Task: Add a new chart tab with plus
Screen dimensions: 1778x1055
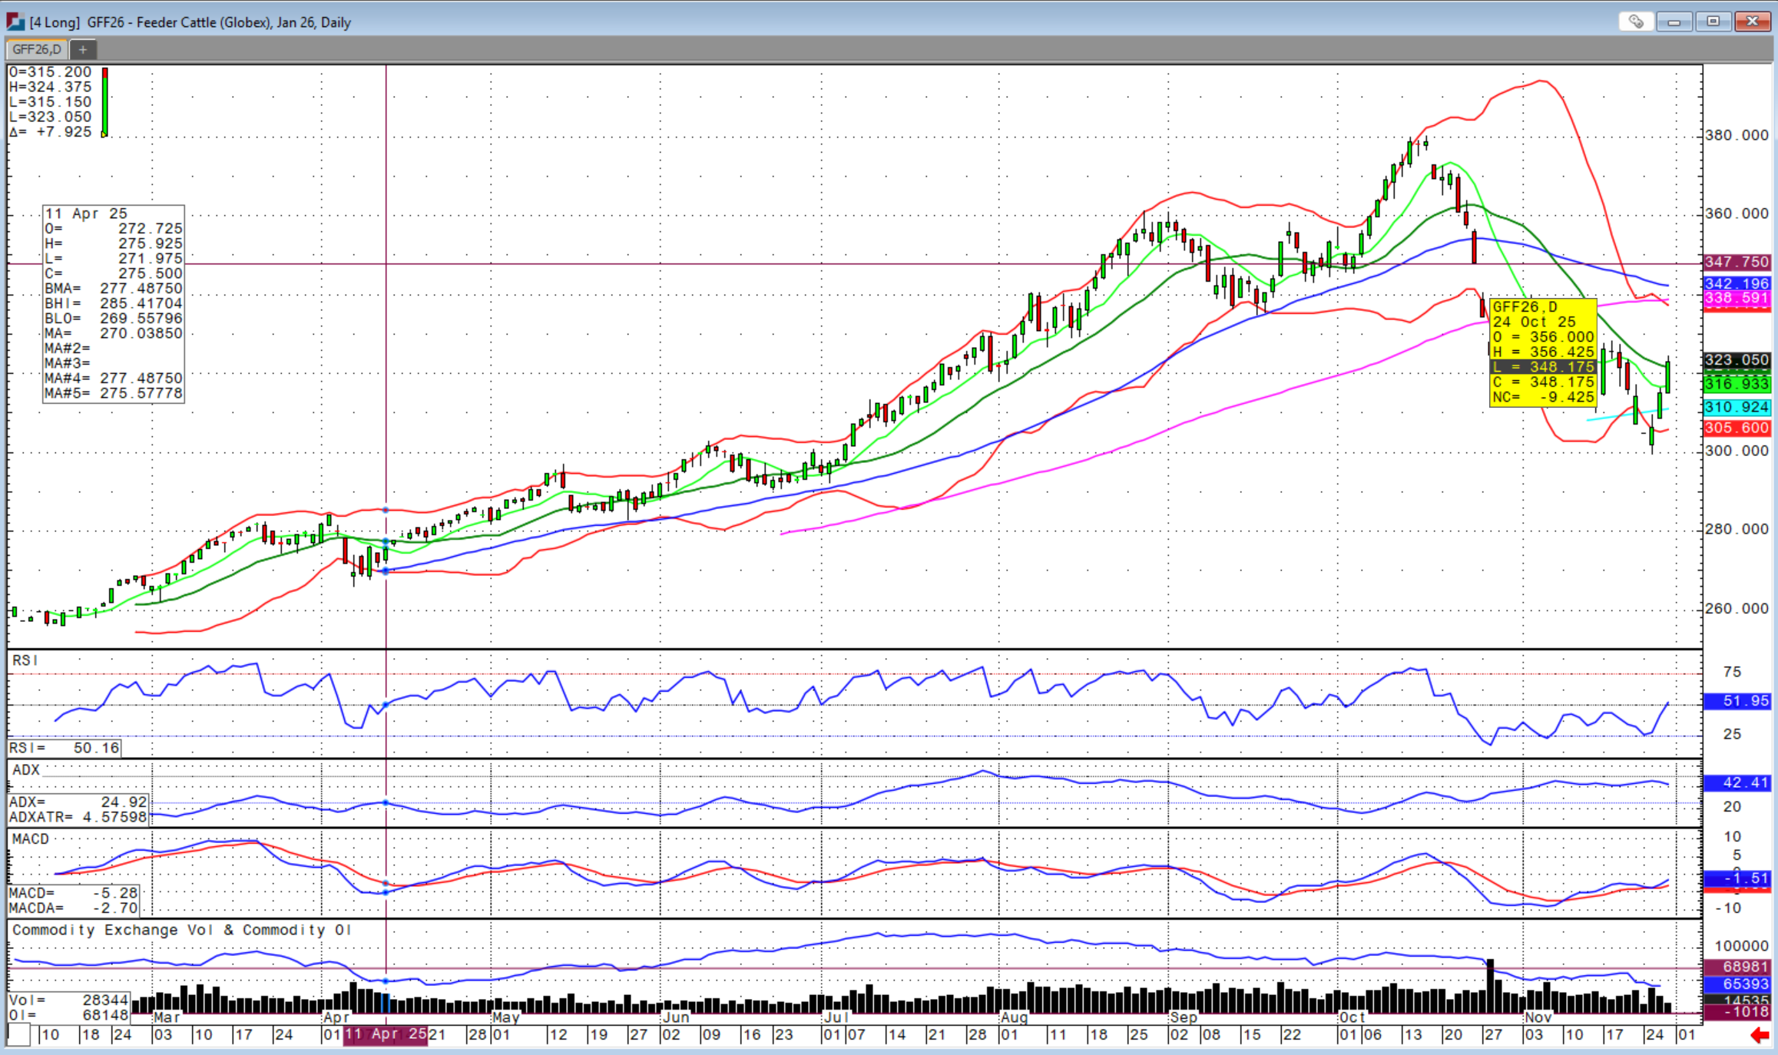Action: pyautogui.click(x=83, y=50)
